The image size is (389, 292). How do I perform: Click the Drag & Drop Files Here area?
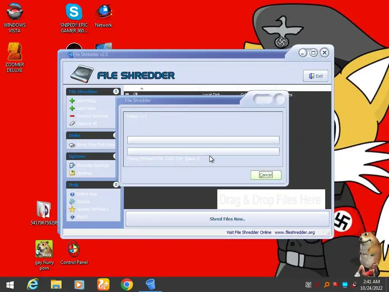pyautogui.click(x=271, y=199)
